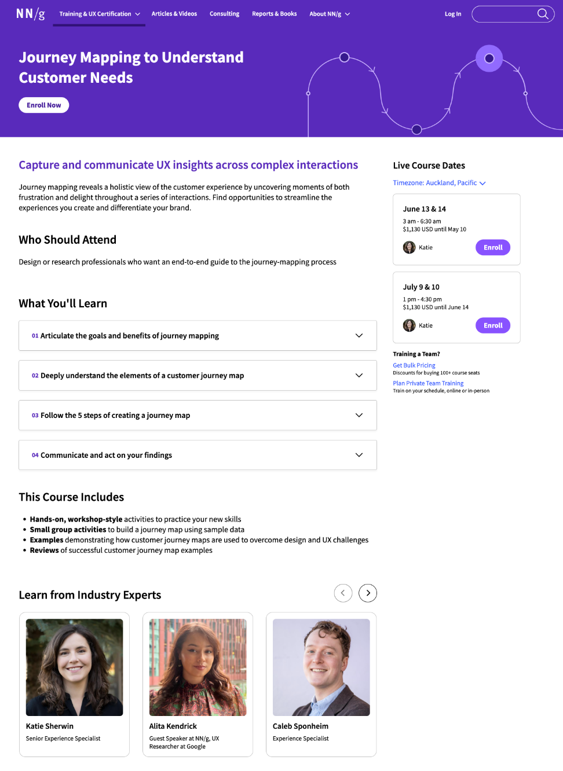The width and height of the screenshot is (563, 771).
Task: Click into the header search field
Action: click(504, 14)
